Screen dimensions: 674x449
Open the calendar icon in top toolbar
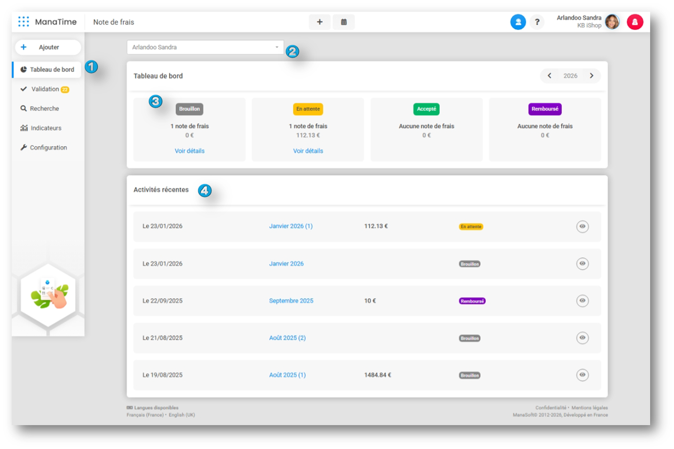(343, 22)
